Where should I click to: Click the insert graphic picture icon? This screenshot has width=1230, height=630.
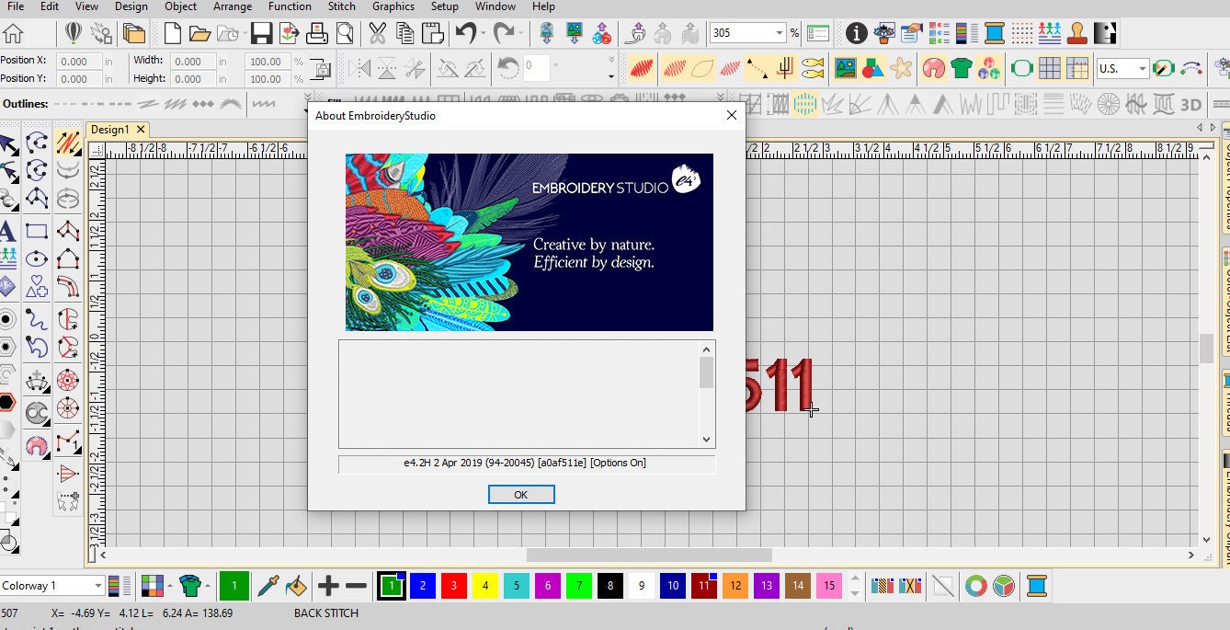847,67
